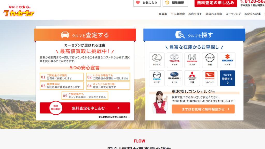Open the Mazda brand logo tile
Image resolution: width=265 pixels, height=149 pixels.
(x=157, y=78)
